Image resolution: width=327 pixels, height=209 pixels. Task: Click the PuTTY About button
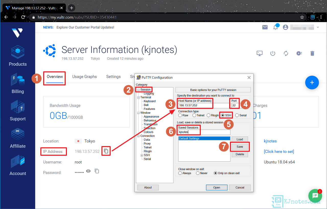[148, 187]
